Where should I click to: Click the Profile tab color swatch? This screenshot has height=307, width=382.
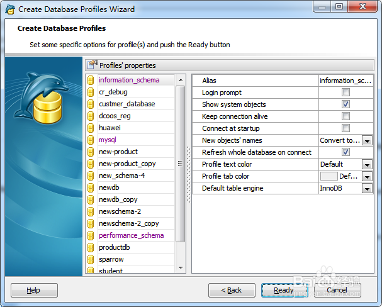pyautogui.click(x=329, y=176)
